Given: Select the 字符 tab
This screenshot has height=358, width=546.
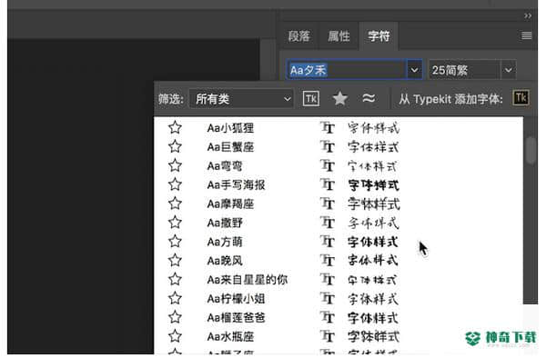Looking at the screenshot, I should 379,36.
